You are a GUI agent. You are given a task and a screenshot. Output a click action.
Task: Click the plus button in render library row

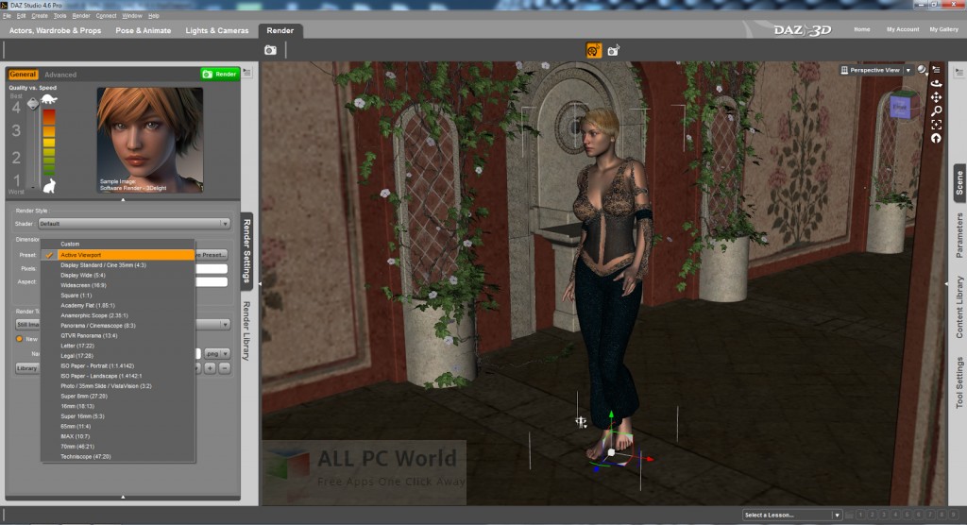pyautogui.click(x=211, y=368)
